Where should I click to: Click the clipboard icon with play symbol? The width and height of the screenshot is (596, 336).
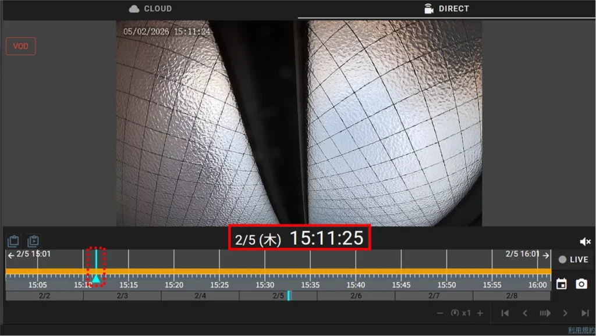click(33, 241)
